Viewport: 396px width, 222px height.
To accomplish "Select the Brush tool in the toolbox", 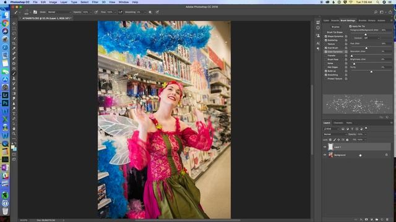I will point(14,73).
